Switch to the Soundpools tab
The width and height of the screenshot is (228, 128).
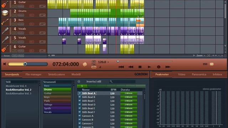click(12, 74)
